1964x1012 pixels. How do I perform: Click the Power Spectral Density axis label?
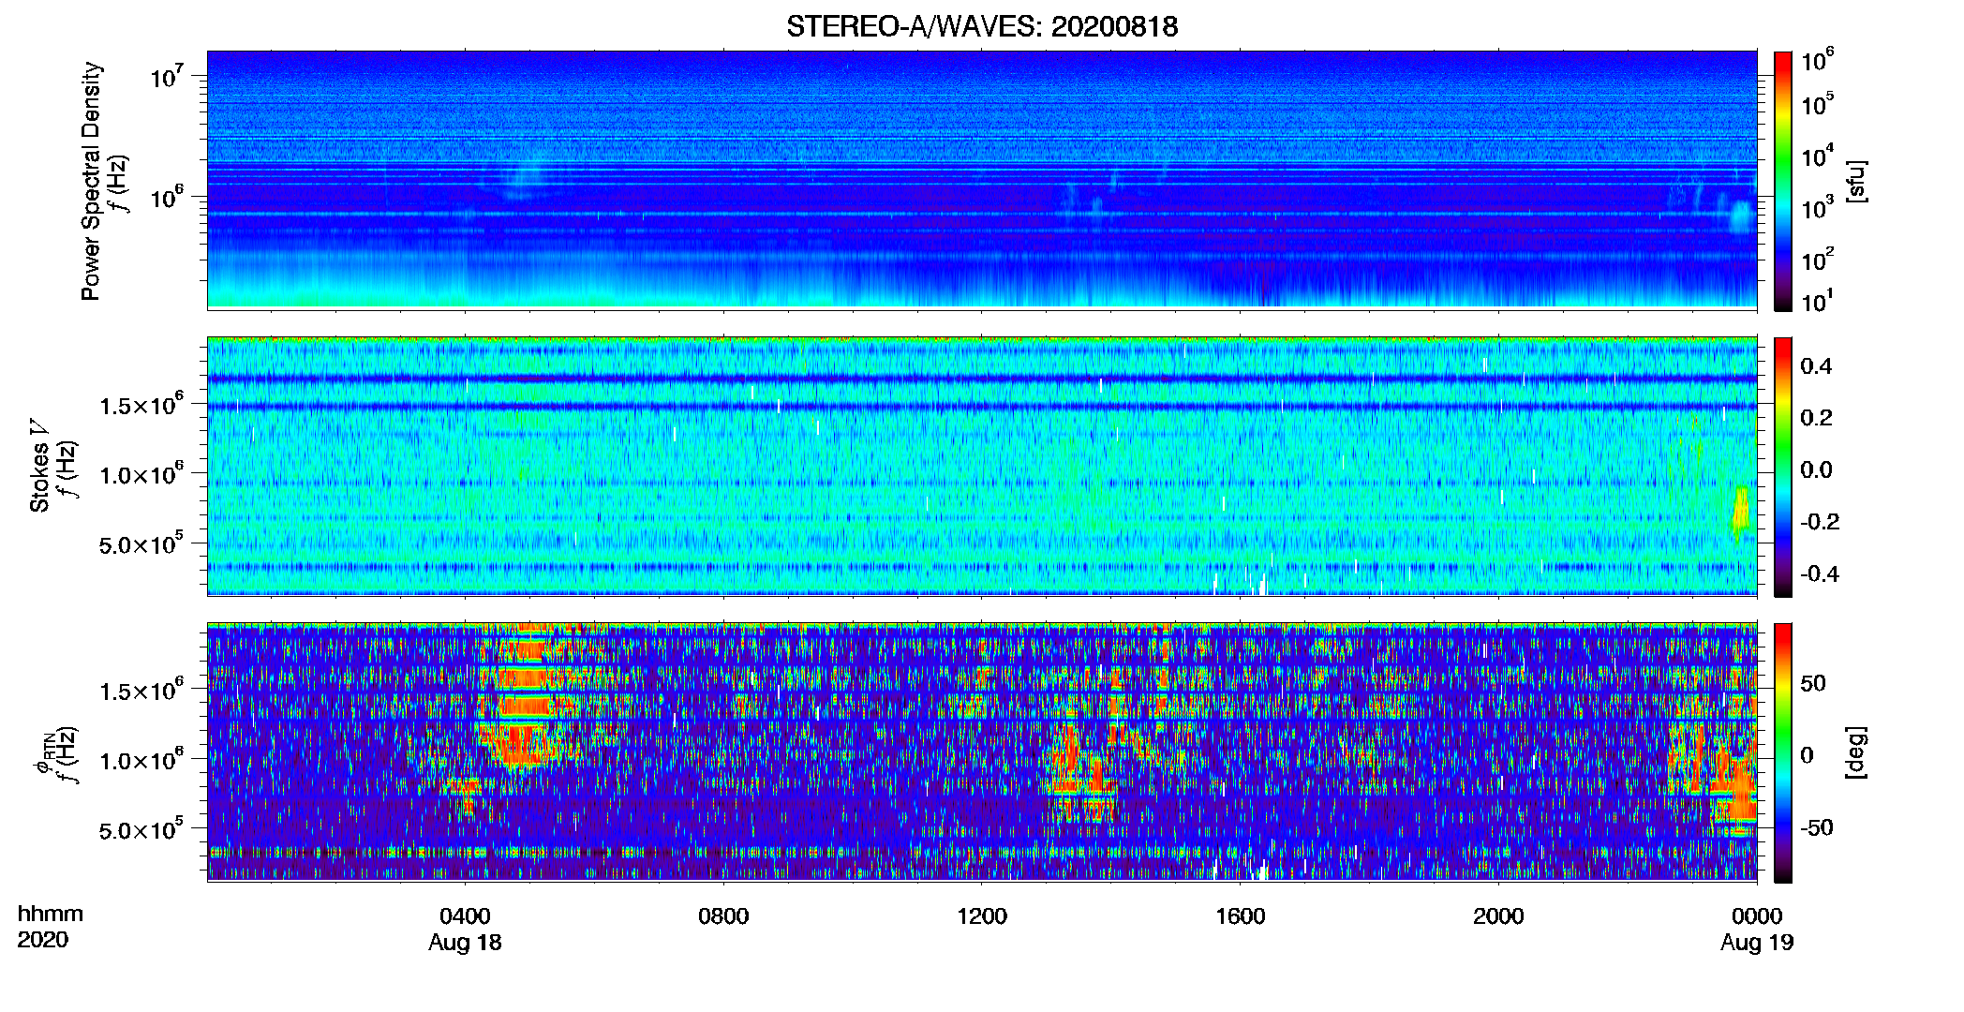click(x=91, y=181)
